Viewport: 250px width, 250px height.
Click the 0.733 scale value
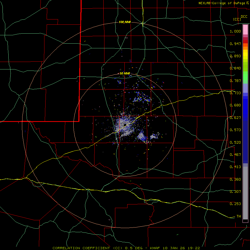pyautogui.click(x=235, y=93)
